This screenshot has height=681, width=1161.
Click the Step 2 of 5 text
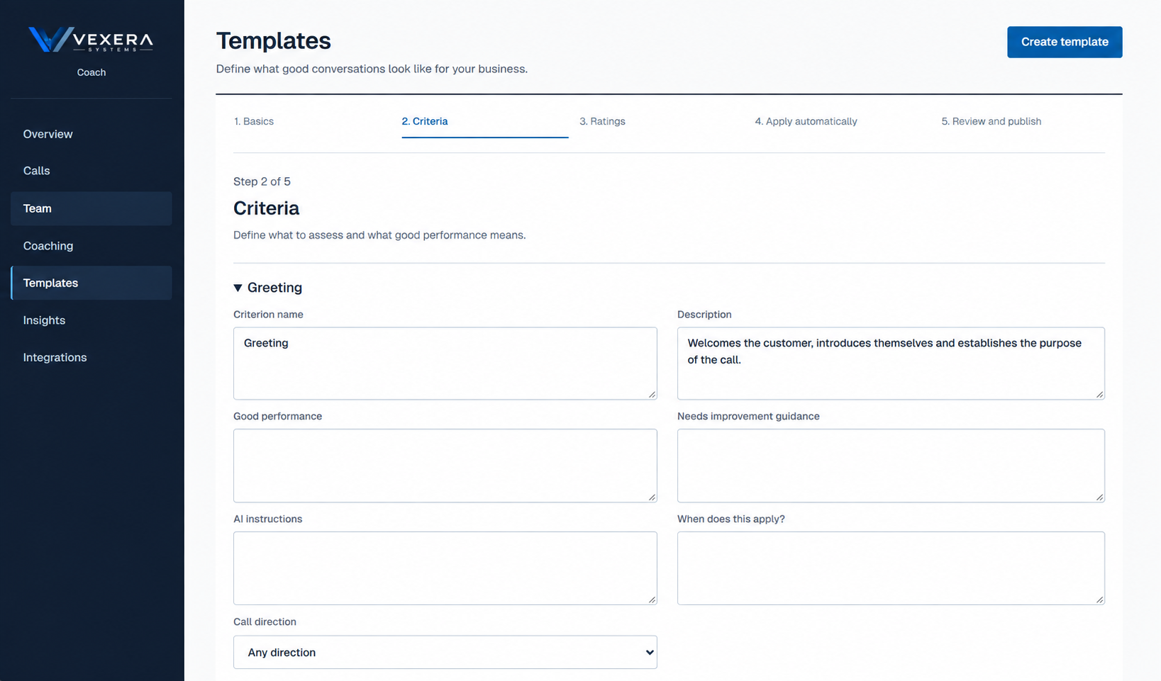(x=262, y=181)
